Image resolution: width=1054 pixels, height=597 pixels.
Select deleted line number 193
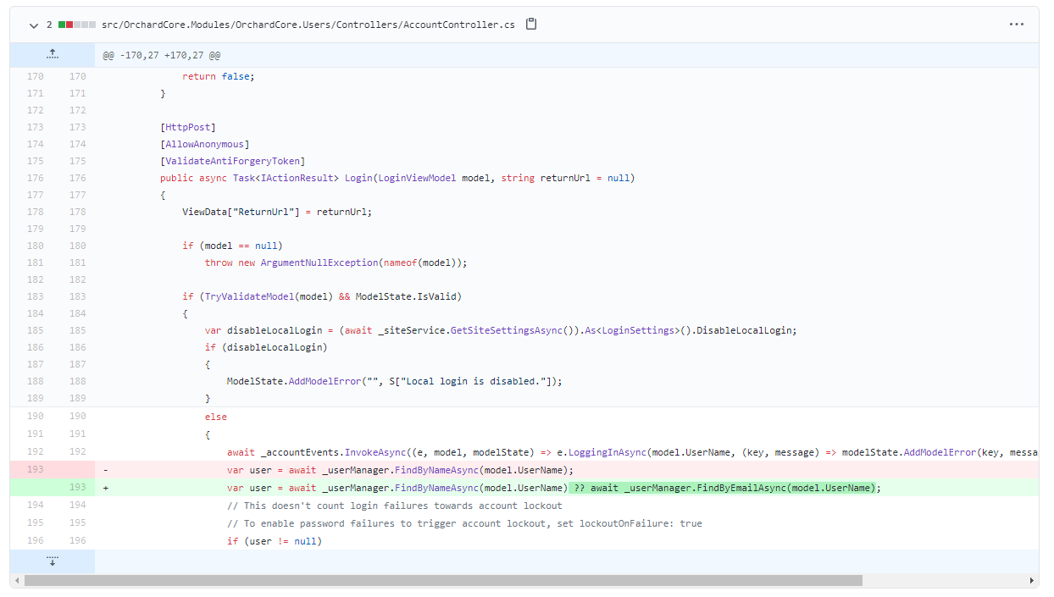click(35, 470)
